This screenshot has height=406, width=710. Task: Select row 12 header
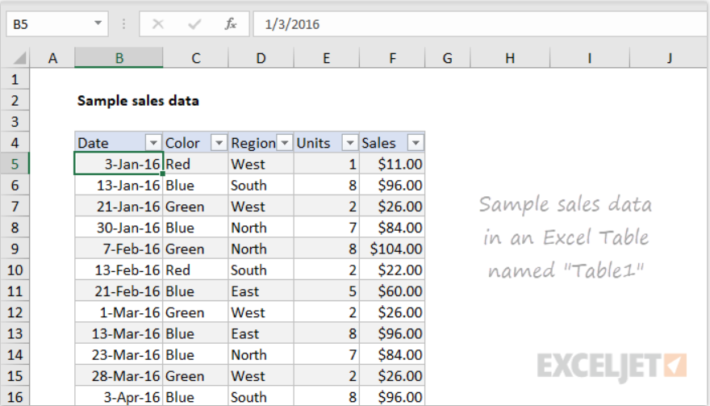coord(15,312)
